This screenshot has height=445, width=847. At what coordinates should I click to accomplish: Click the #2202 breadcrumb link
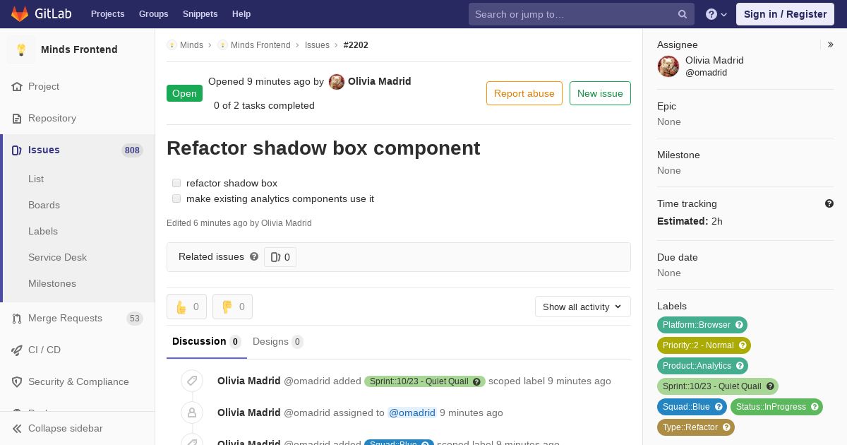pos(356,44)
